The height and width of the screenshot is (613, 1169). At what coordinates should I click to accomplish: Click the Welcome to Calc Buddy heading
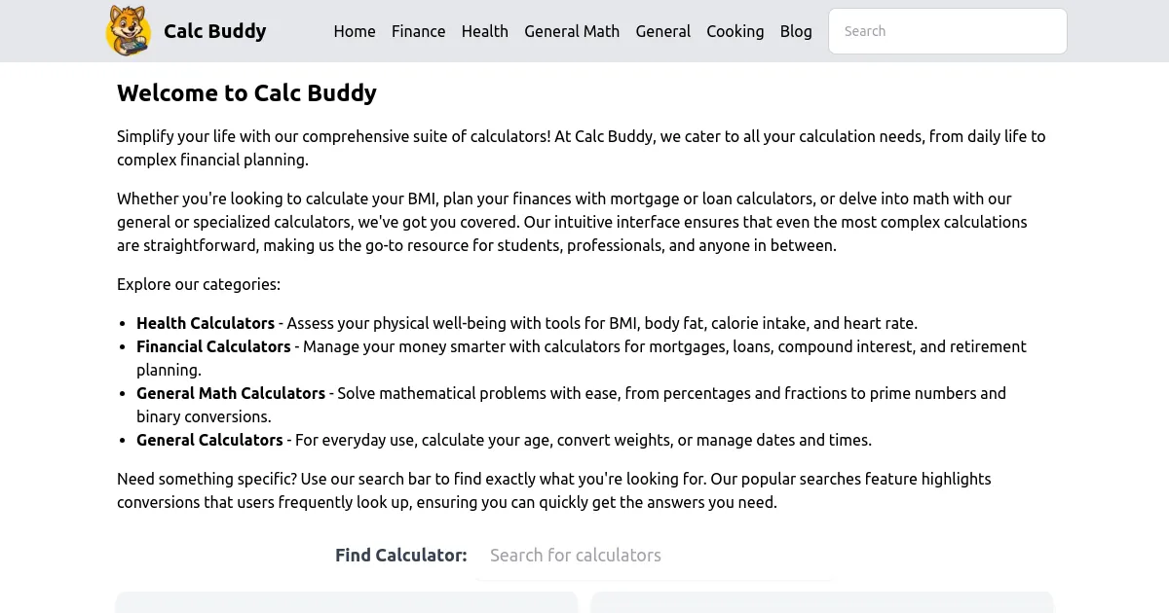(246, 92)
